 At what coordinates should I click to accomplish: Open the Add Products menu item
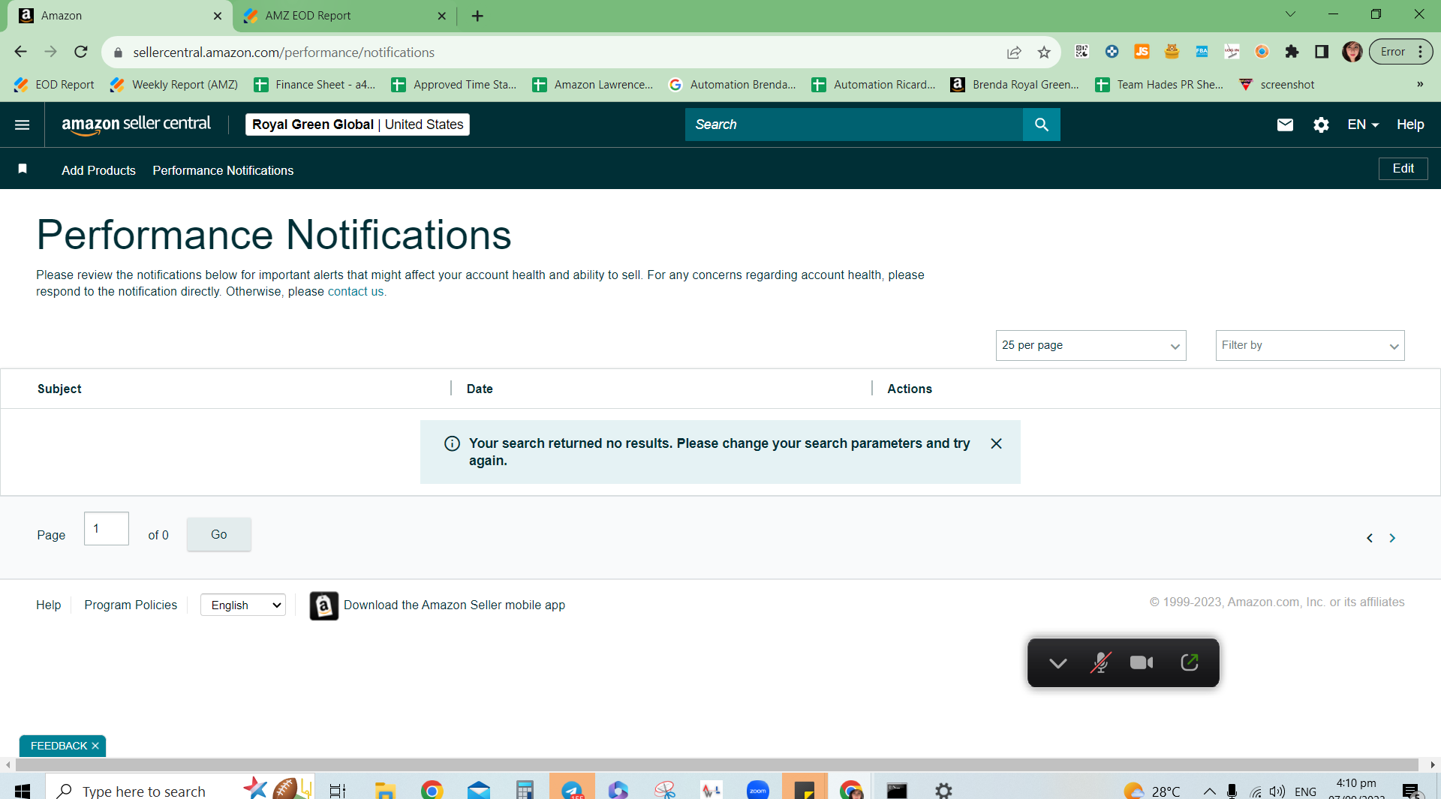[98, 170]
